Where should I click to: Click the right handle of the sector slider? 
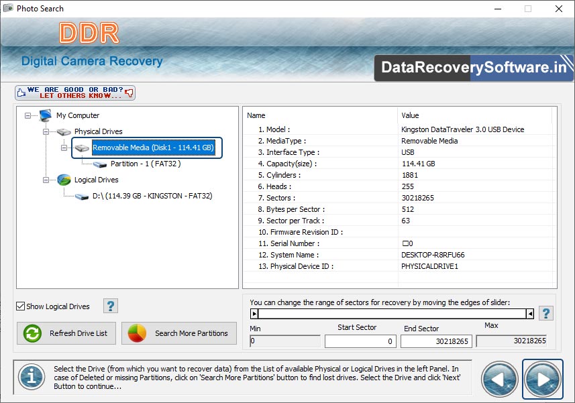pyautogui.click(x=530, y=314)
